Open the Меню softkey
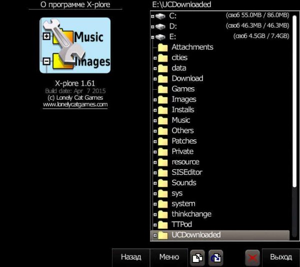The width and height of the screenshot is (300, 267). [x=169, y=257]
